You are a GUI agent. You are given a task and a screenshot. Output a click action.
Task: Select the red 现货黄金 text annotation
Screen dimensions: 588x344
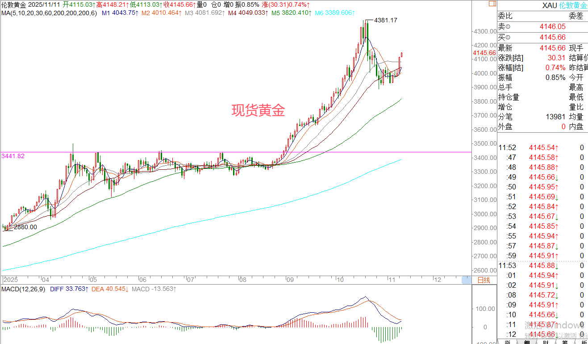pyautogui.click(x=258, y=110)
